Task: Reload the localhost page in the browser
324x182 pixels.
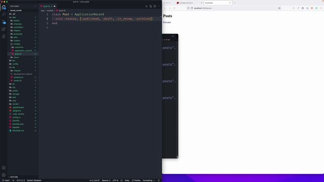Action: (x=174, y=8)
